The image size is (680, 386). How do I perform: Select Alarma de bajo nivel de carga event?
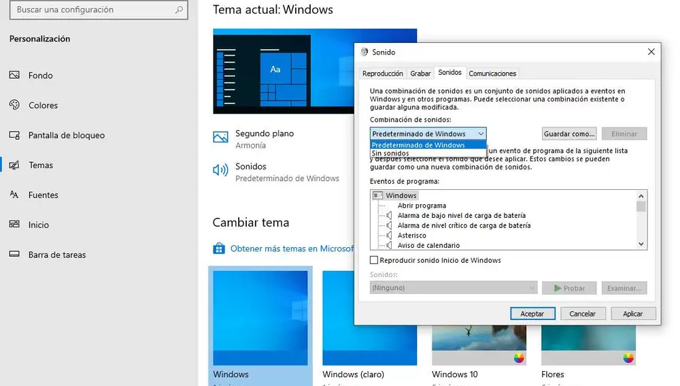[462, 215]
